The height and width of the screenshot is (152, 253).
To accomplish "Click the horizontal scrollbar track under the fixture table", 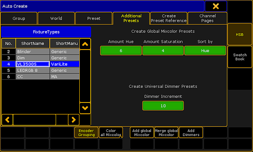I will (40, 120).
